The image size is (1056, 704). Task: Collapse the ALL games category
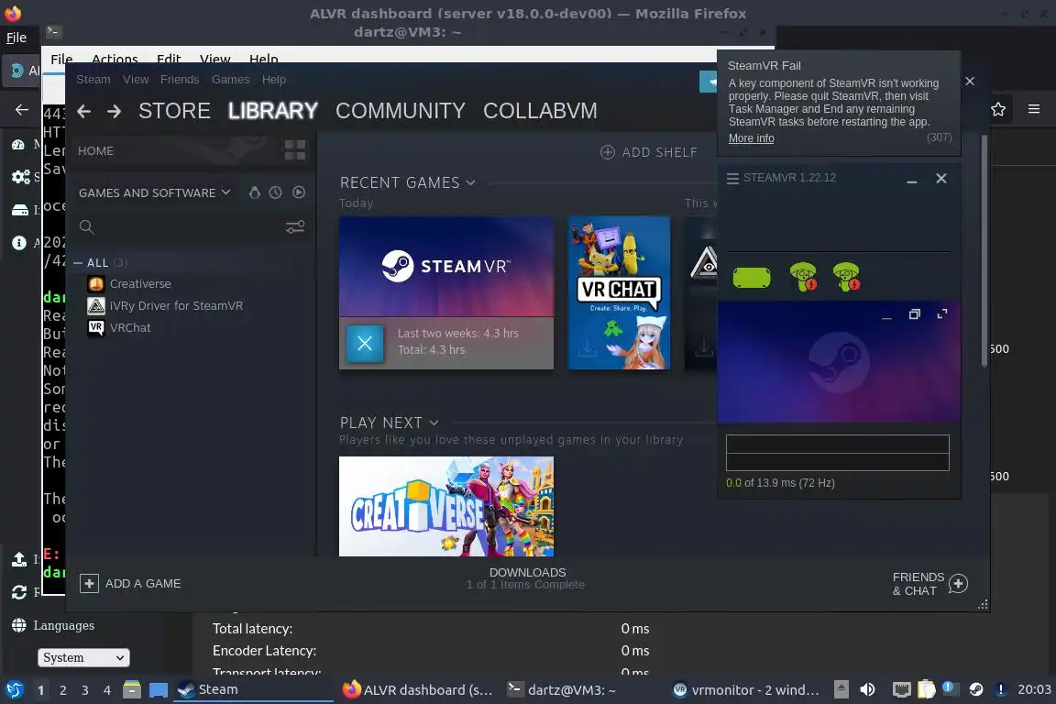click(x=78, y=263)
